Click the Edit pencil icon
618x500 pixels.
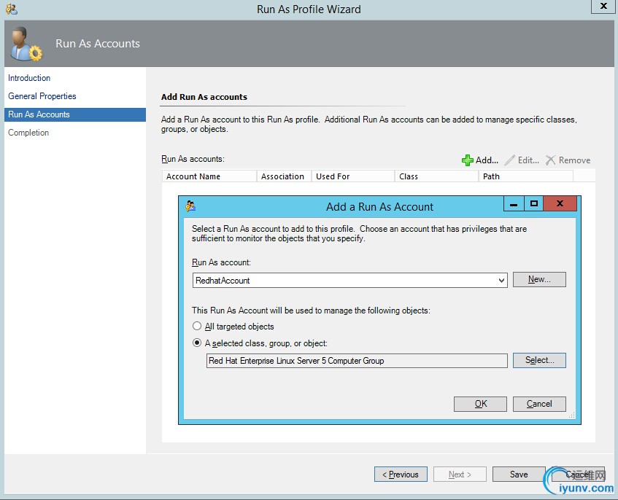pyautogui.click(x=509, y=160)
